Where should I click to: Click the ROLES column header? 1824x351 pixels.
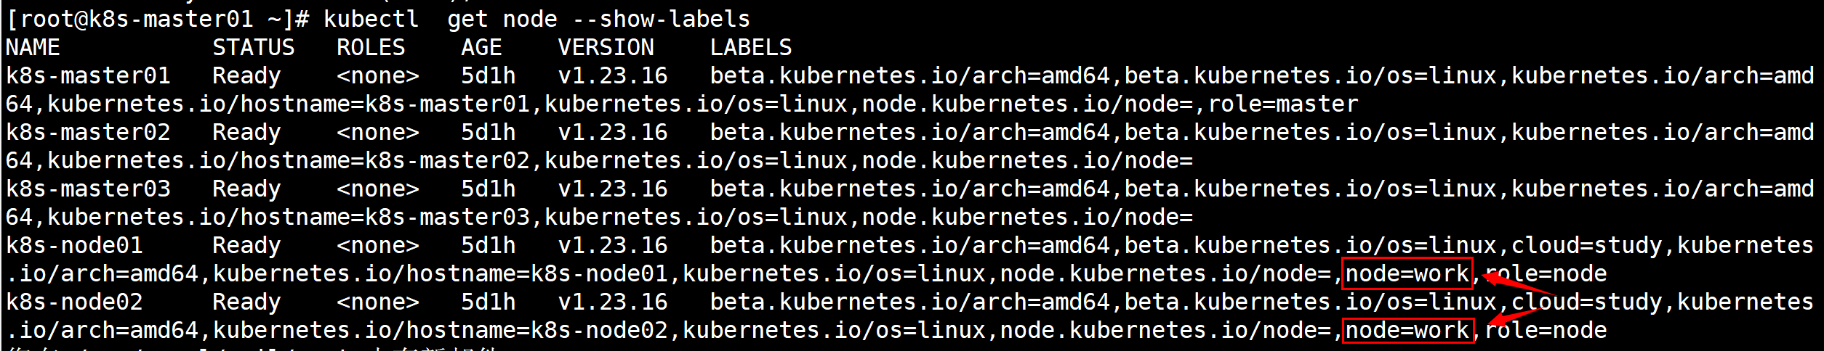(371, 47)
